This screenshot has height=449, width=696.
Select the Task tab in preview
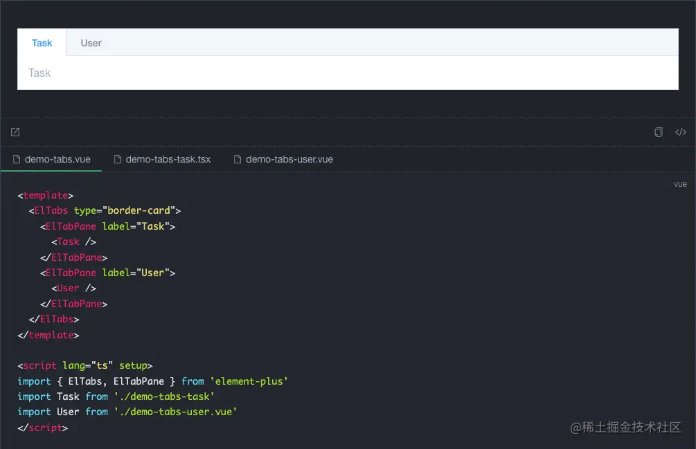tap(42, 43)
